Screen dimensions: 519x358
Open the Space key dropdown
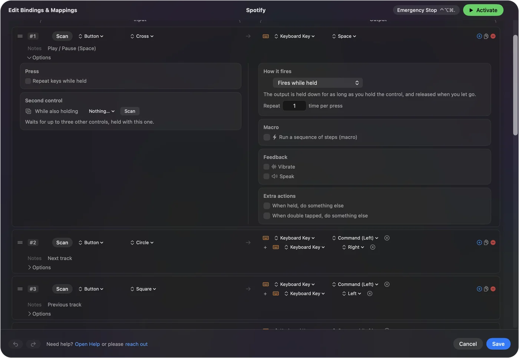344,36
